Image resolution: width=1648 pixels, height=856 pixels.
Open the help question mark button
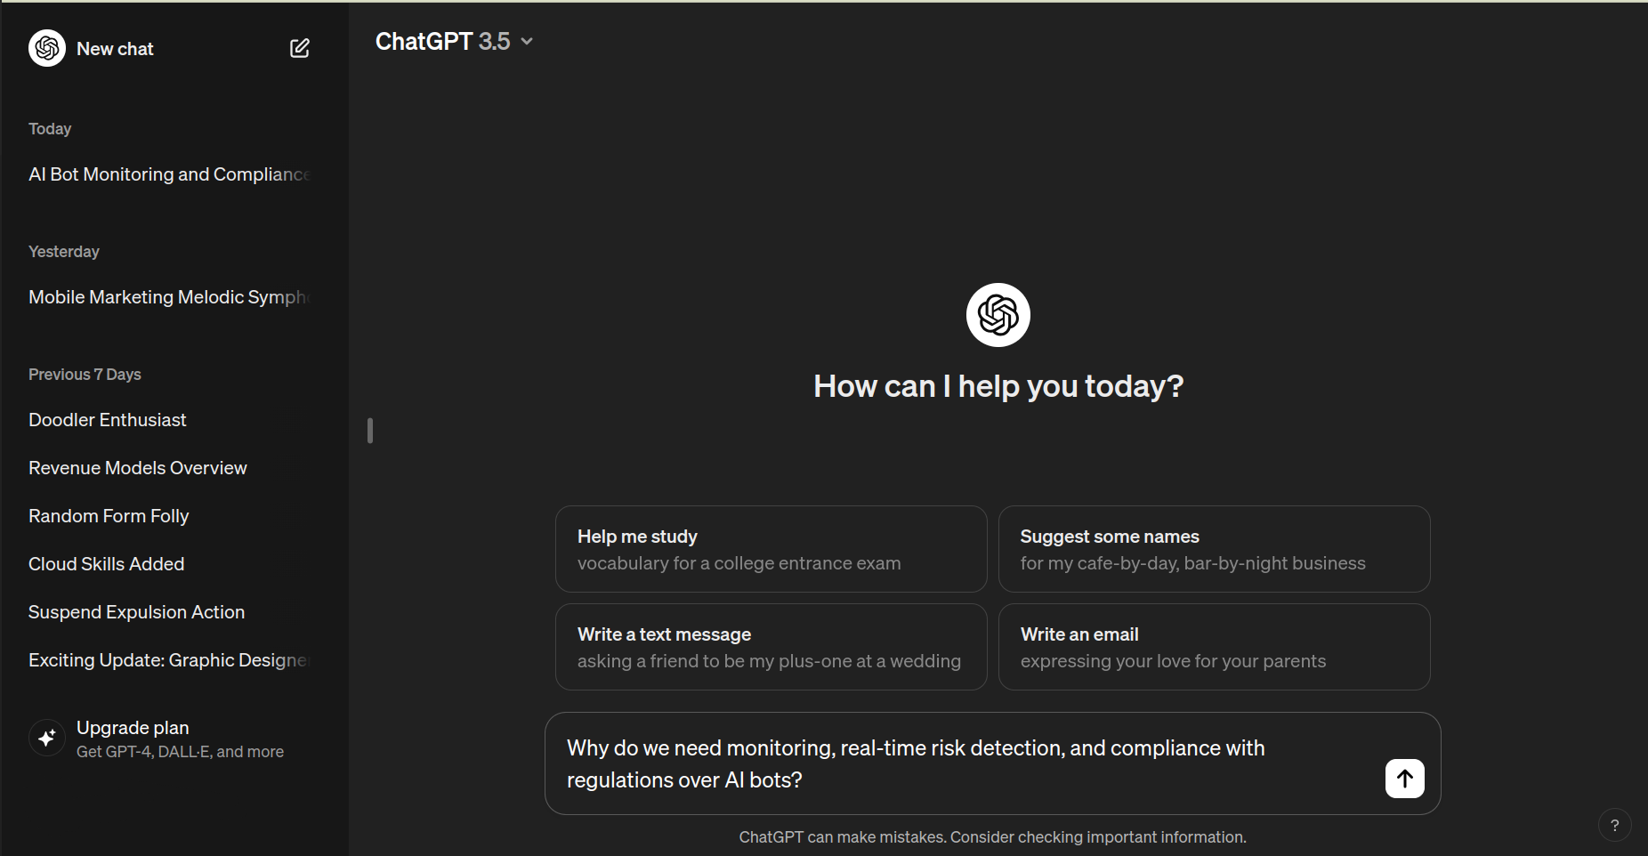click(x=1614, y=825)
